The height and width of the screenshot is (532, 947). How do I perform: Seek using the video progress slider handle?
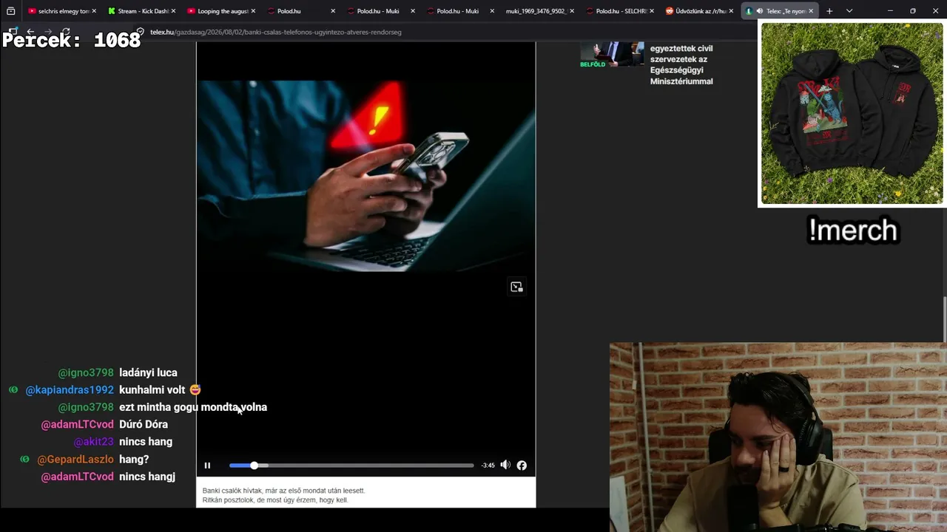tap(255, 465)
